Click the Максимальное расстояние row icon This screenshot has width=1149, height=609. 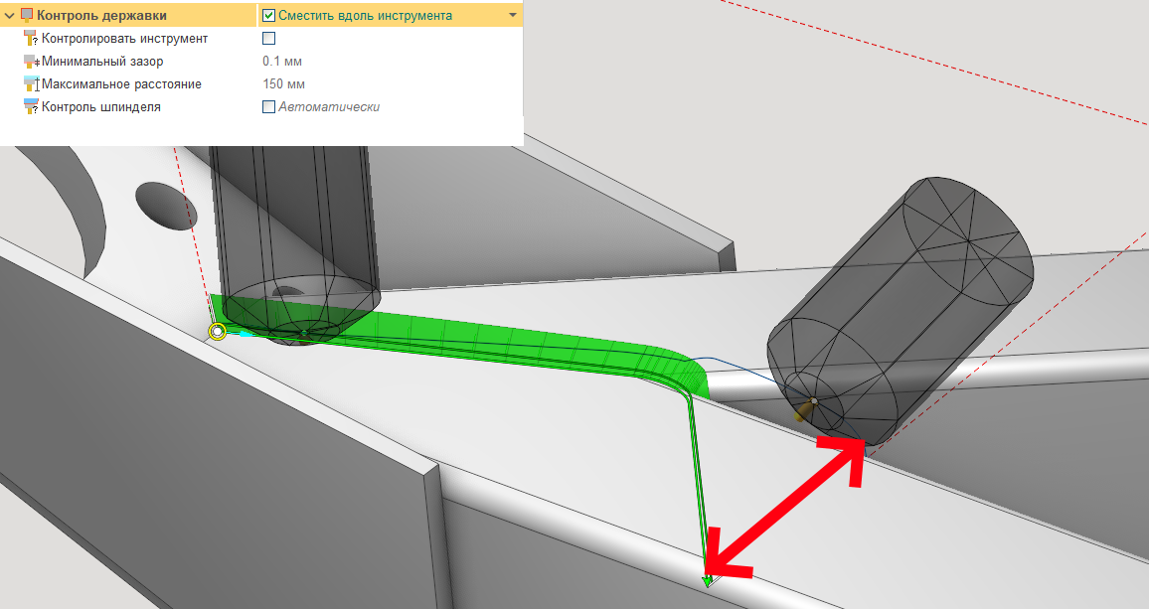click(31, 84)
